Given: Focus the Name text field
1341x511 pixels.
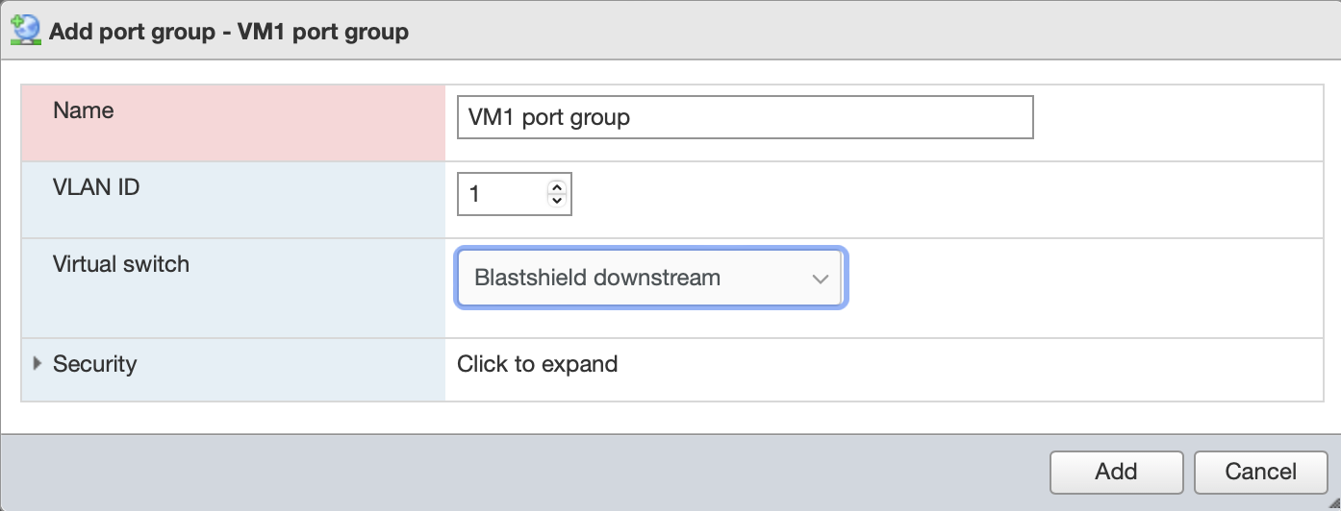Looking at the screenshot, I should (745, 117).
